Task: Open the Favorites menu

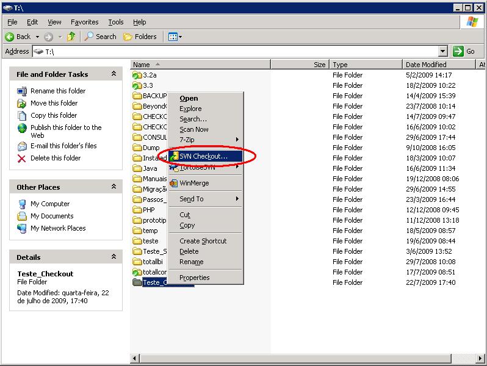Action: tap(84, 22)
